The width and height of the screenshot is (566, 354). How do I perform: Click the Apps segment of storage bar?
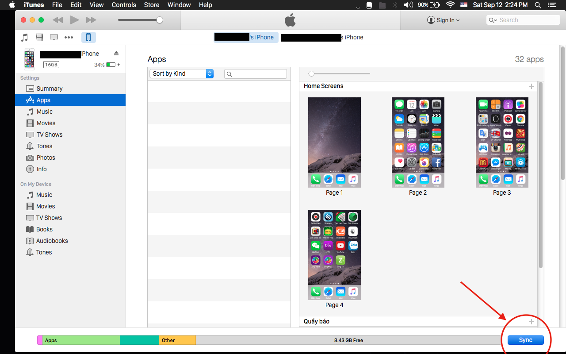point(81,340)
